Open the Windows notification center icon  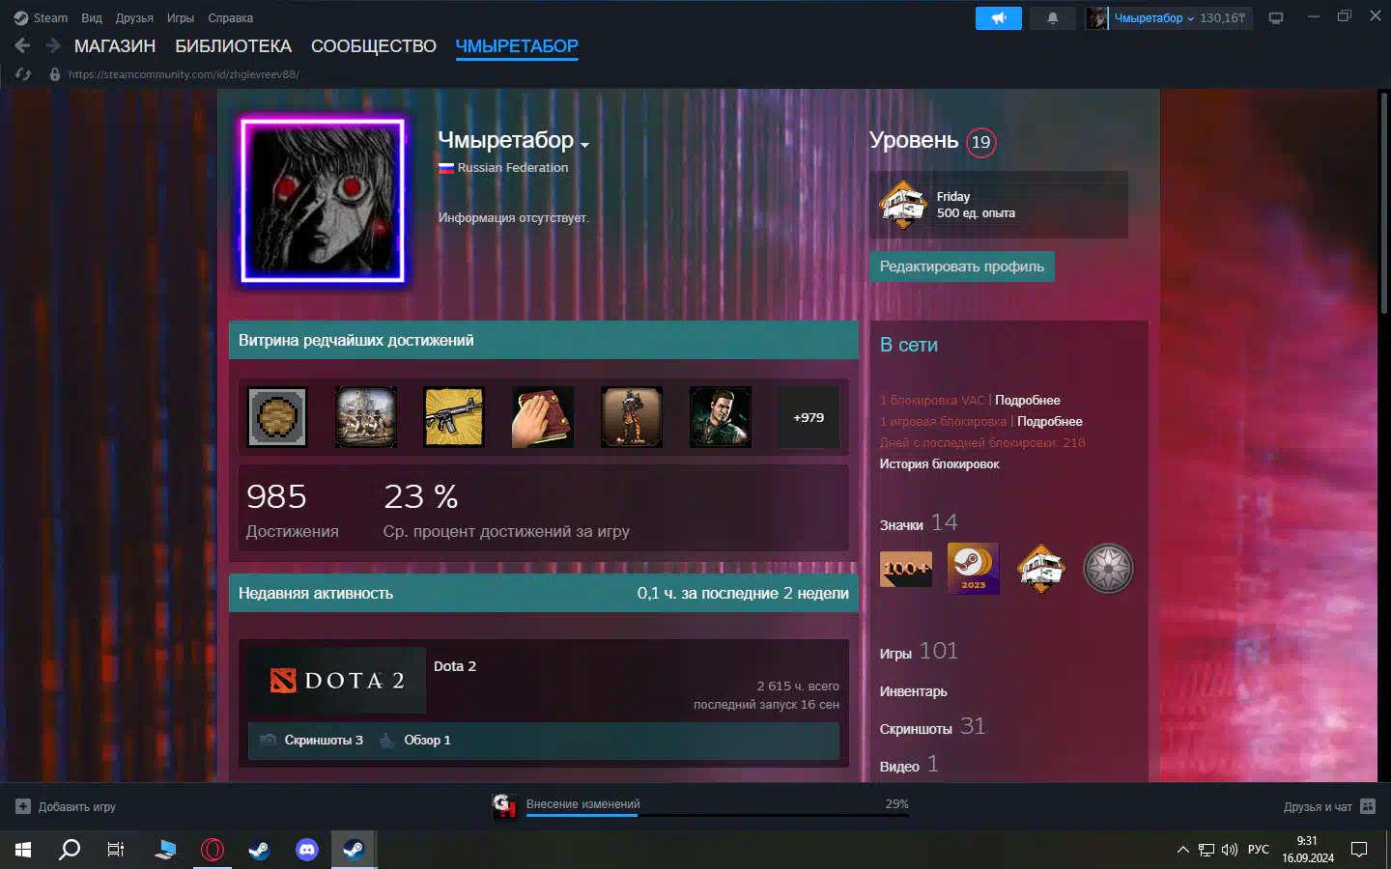pos(1359,850)
